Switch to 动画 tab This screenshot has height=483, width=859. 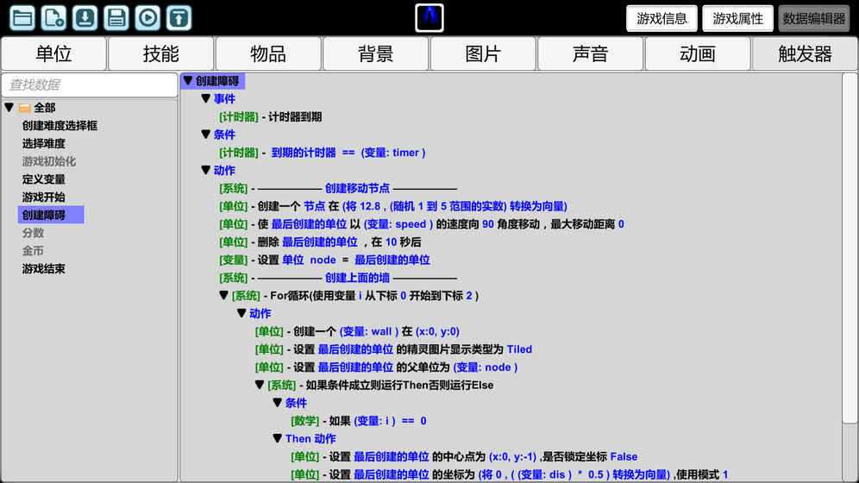[x=698, y=53]
